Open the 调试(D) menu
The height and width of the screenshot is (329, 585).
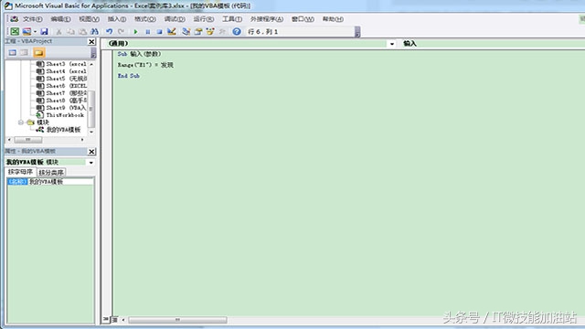click(x=175, y=19)
